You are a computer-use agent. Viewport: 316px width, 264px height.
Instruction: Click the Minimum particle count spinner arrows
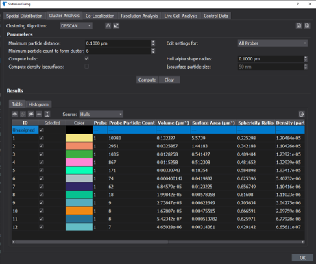click(153, 51)
